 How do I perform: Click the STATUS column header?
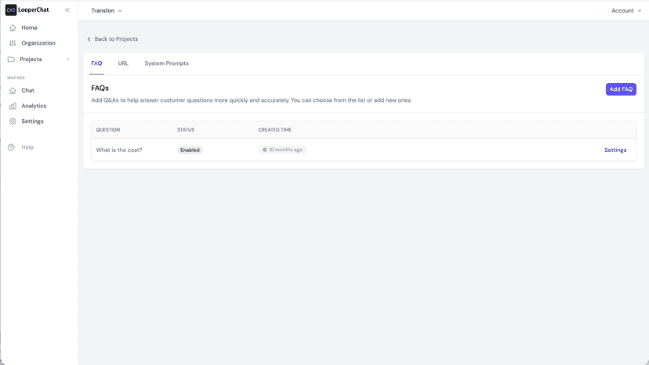(186, 130)
